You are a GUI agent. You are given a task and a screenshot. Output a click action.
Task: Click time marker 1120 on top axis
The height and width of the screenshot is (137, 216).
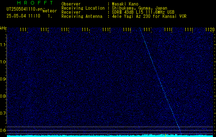click(x=210, y=29)
